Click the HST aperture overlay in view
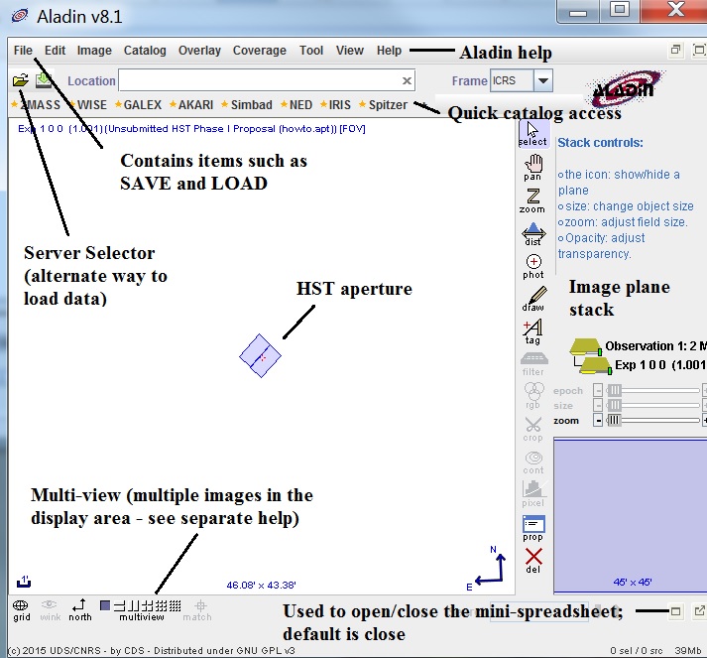This screenshot has height=658, width=707. (260, 355)
